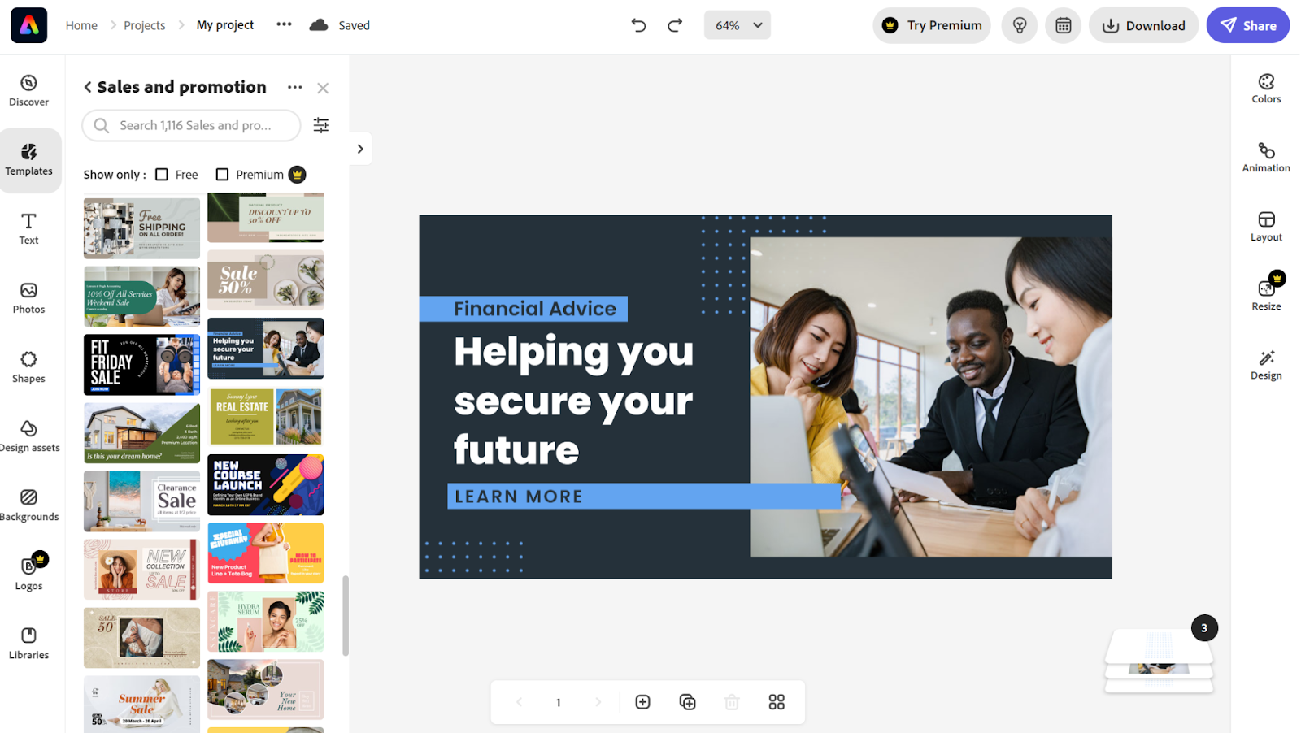This screenshot has height=733, width=1301.
Task: Select the Fit Friday Sale template
Action: (141, 365)
